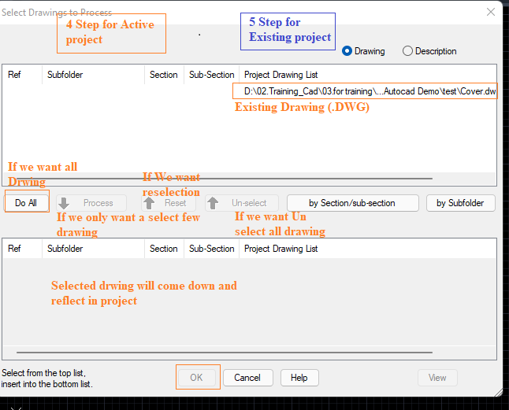Select the Drawing radio button
The height and width of the screenshot is (410, 509).
point(363,51)
